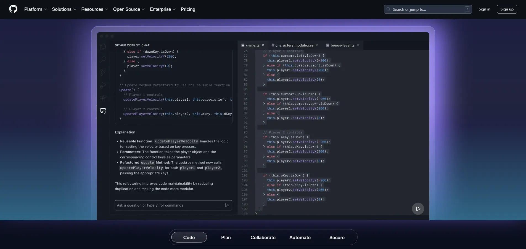Click the GITHUB COPILOT: CHAT panel title
The image size is (526, 249).
tap(132, 45)
